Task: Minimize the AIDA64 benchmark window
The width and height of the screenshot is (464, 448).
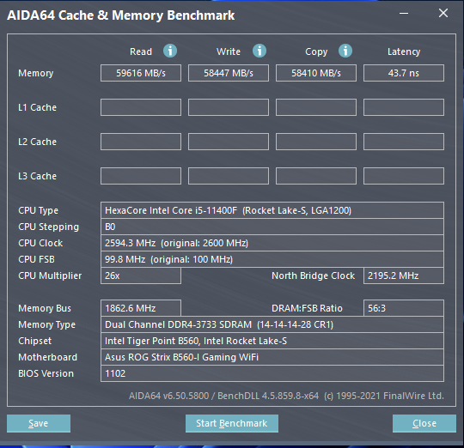Action: coord(404,13)
